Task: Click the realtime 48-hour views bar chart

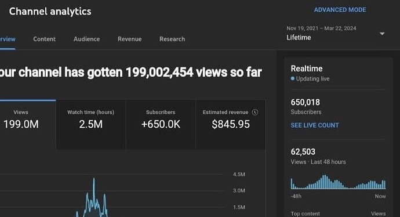Action: coord(339,182)
